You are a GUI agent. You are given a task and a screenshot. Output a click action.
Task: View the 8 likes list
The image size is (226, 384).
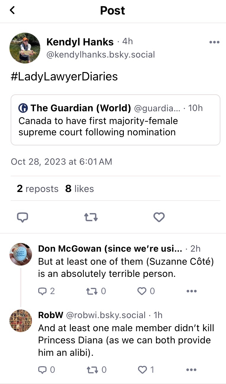[79, 189]
